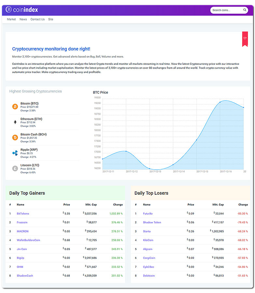Open the ShadowCash coin link
Screen dimensions: 255x293
tap(25, 276)
